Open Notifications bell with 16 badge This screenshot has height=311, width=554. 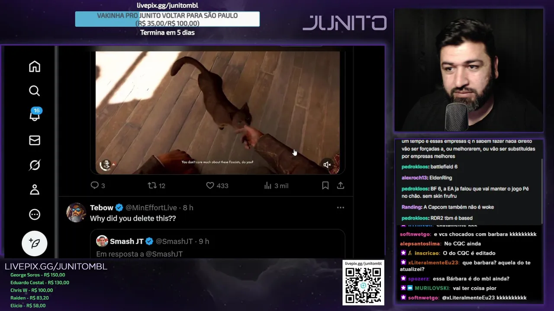pos(35,115)
